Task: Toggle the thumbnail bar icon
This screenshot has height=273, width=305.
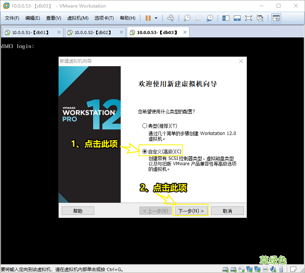Action: pos(237,18)
